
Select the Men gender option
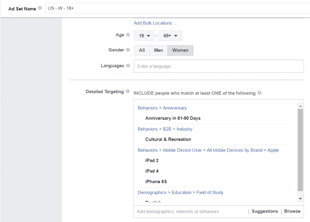pos(158,50)
